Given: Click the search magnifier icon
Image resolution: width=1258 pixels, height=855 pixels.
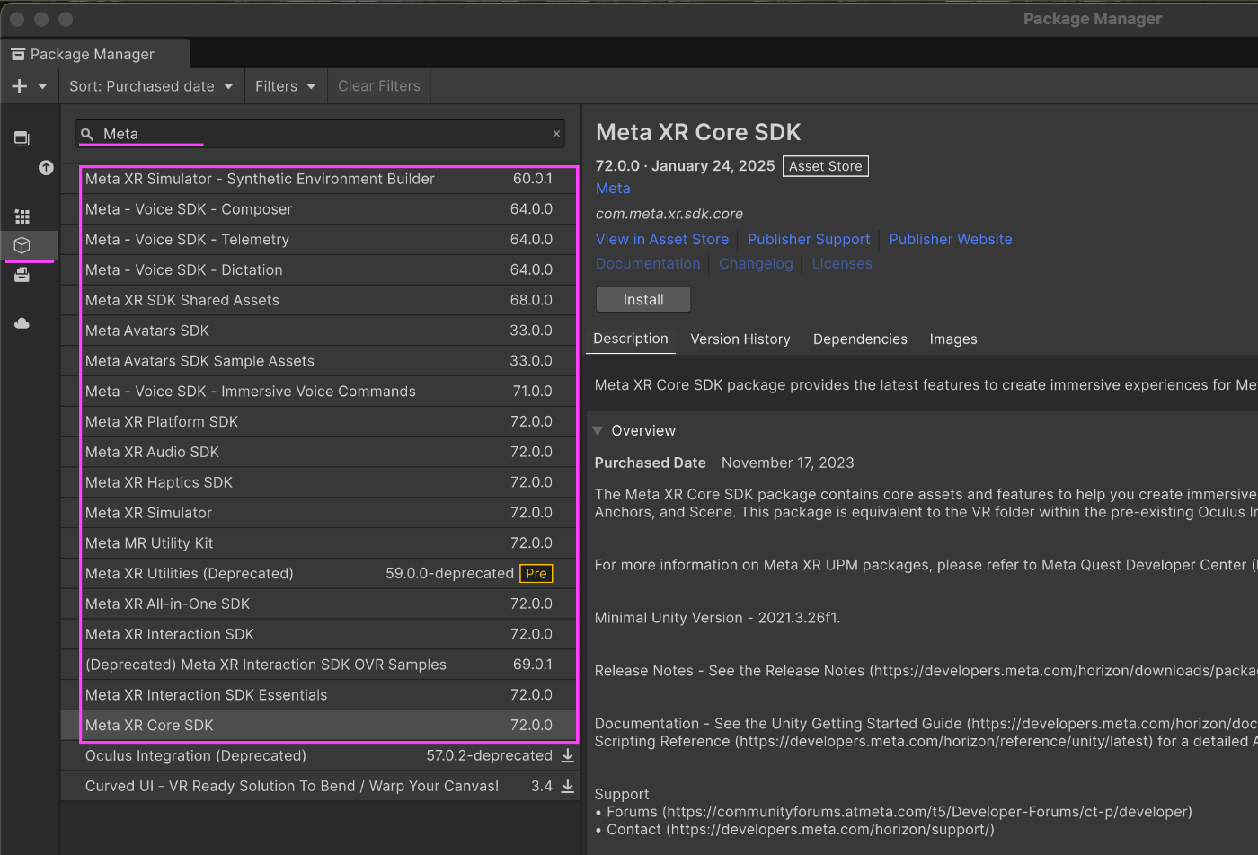Looking at the screenshot, I should [87, 134].
